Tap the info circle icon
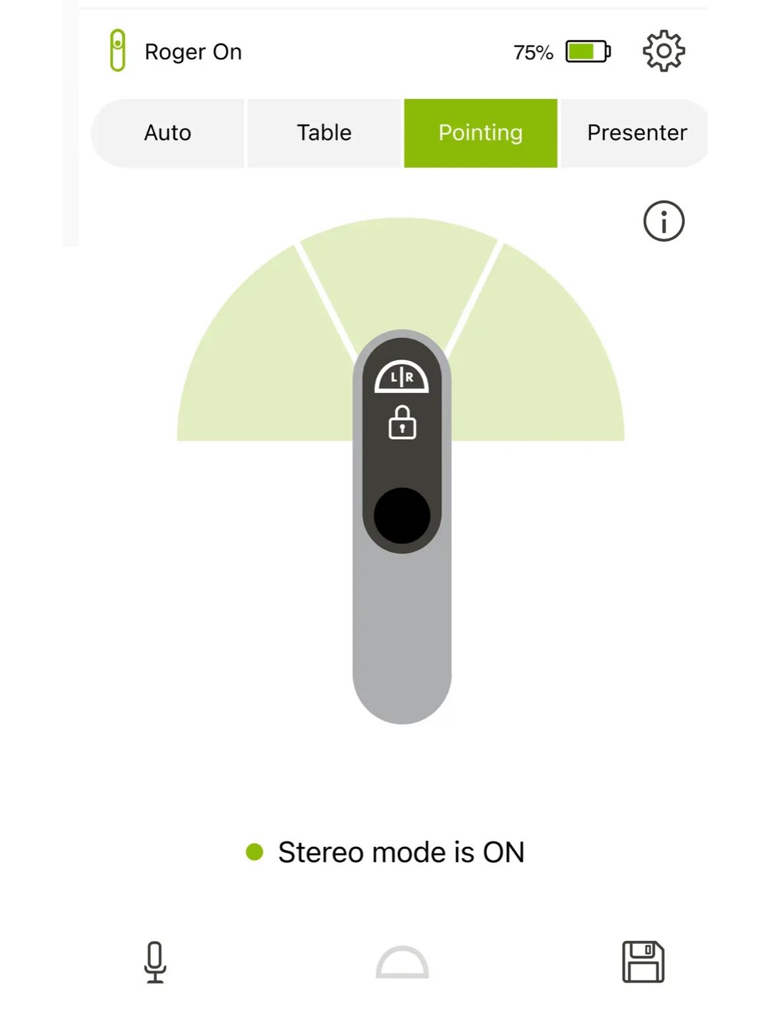 point(664,221)
